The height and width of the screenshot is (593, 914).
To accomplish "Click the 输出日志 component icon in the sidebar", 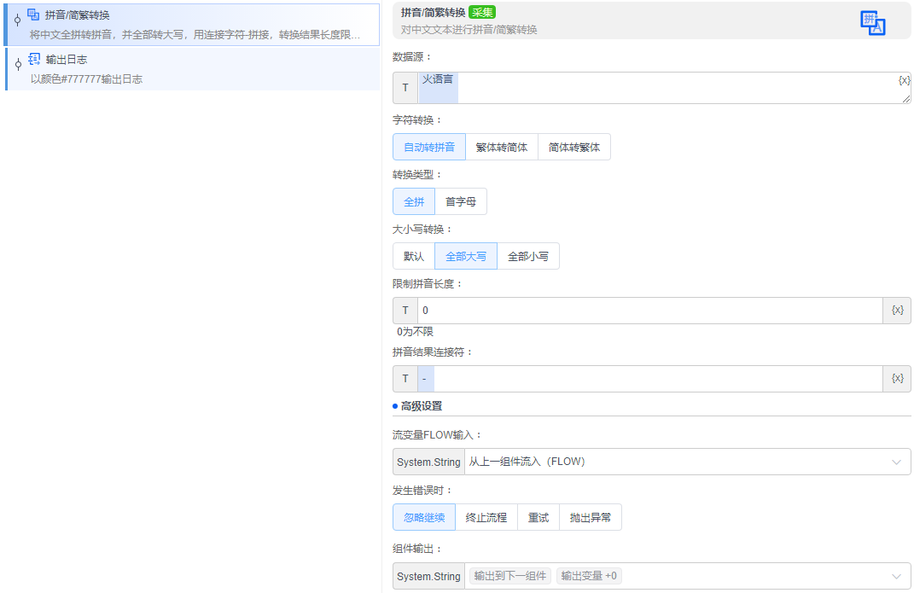I will [33, 59].
